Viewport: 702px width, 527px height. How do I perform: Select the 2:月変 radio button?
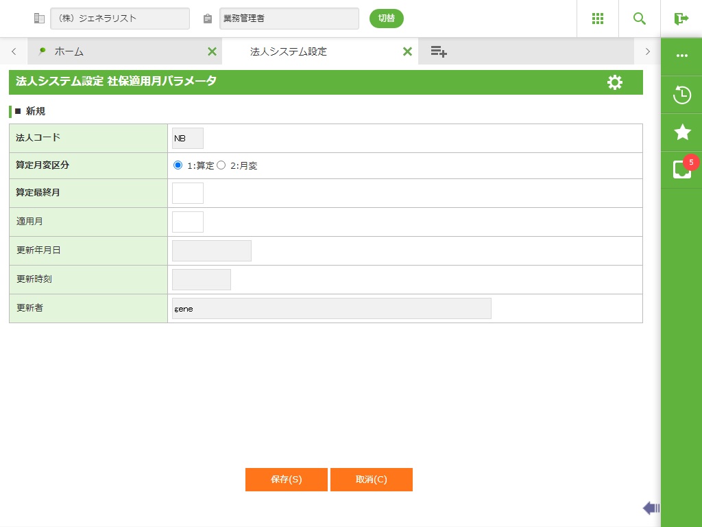click(x=221, y=165)
